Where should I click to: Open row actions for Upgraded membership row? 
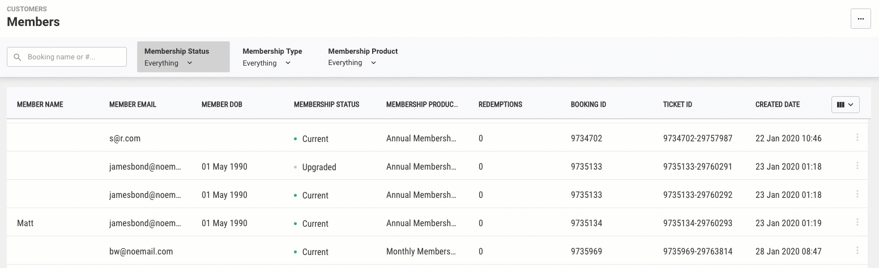coord(857,166)
